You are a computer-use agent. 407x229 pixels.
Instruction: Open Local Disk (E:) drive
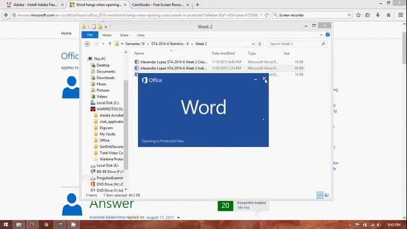[107, 165]
